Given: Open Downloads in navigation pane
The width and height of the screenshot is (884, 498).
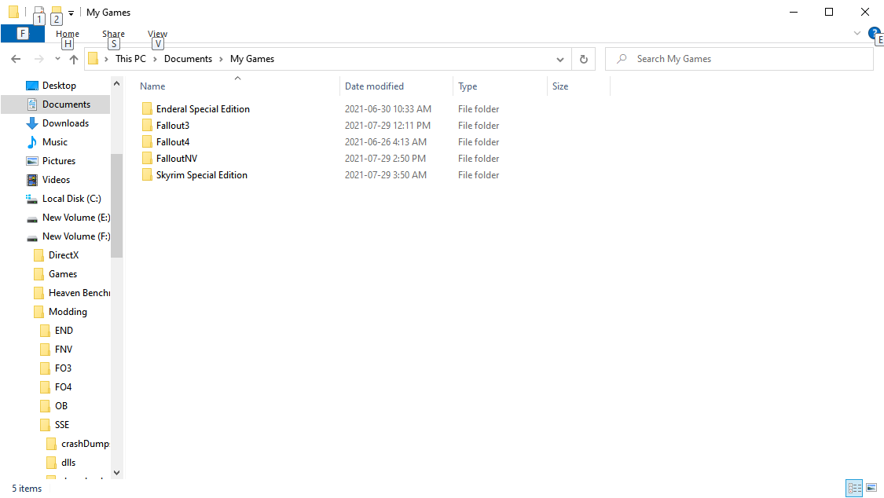Looking at the screenshot, I should click(x=65, y=123).
